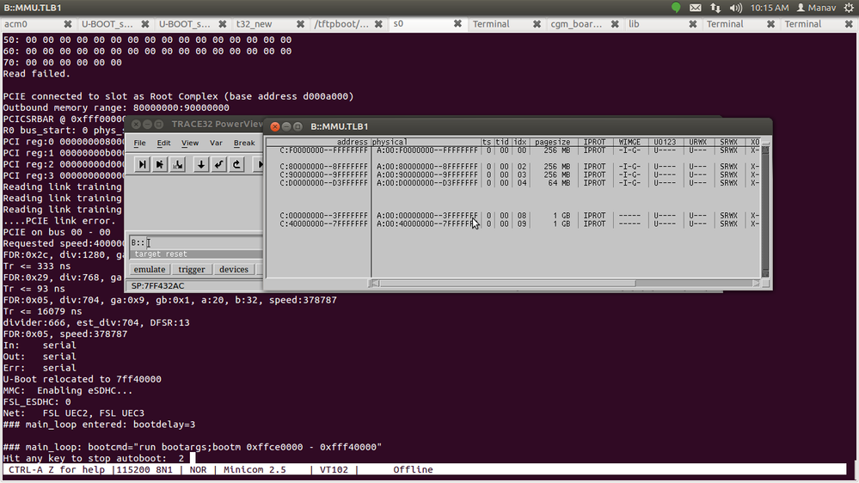Screen dimensions: 859x483
Task: Click the TLB entry C:40000000--7FFFFFFF
Action: click(x=324, y=224)
